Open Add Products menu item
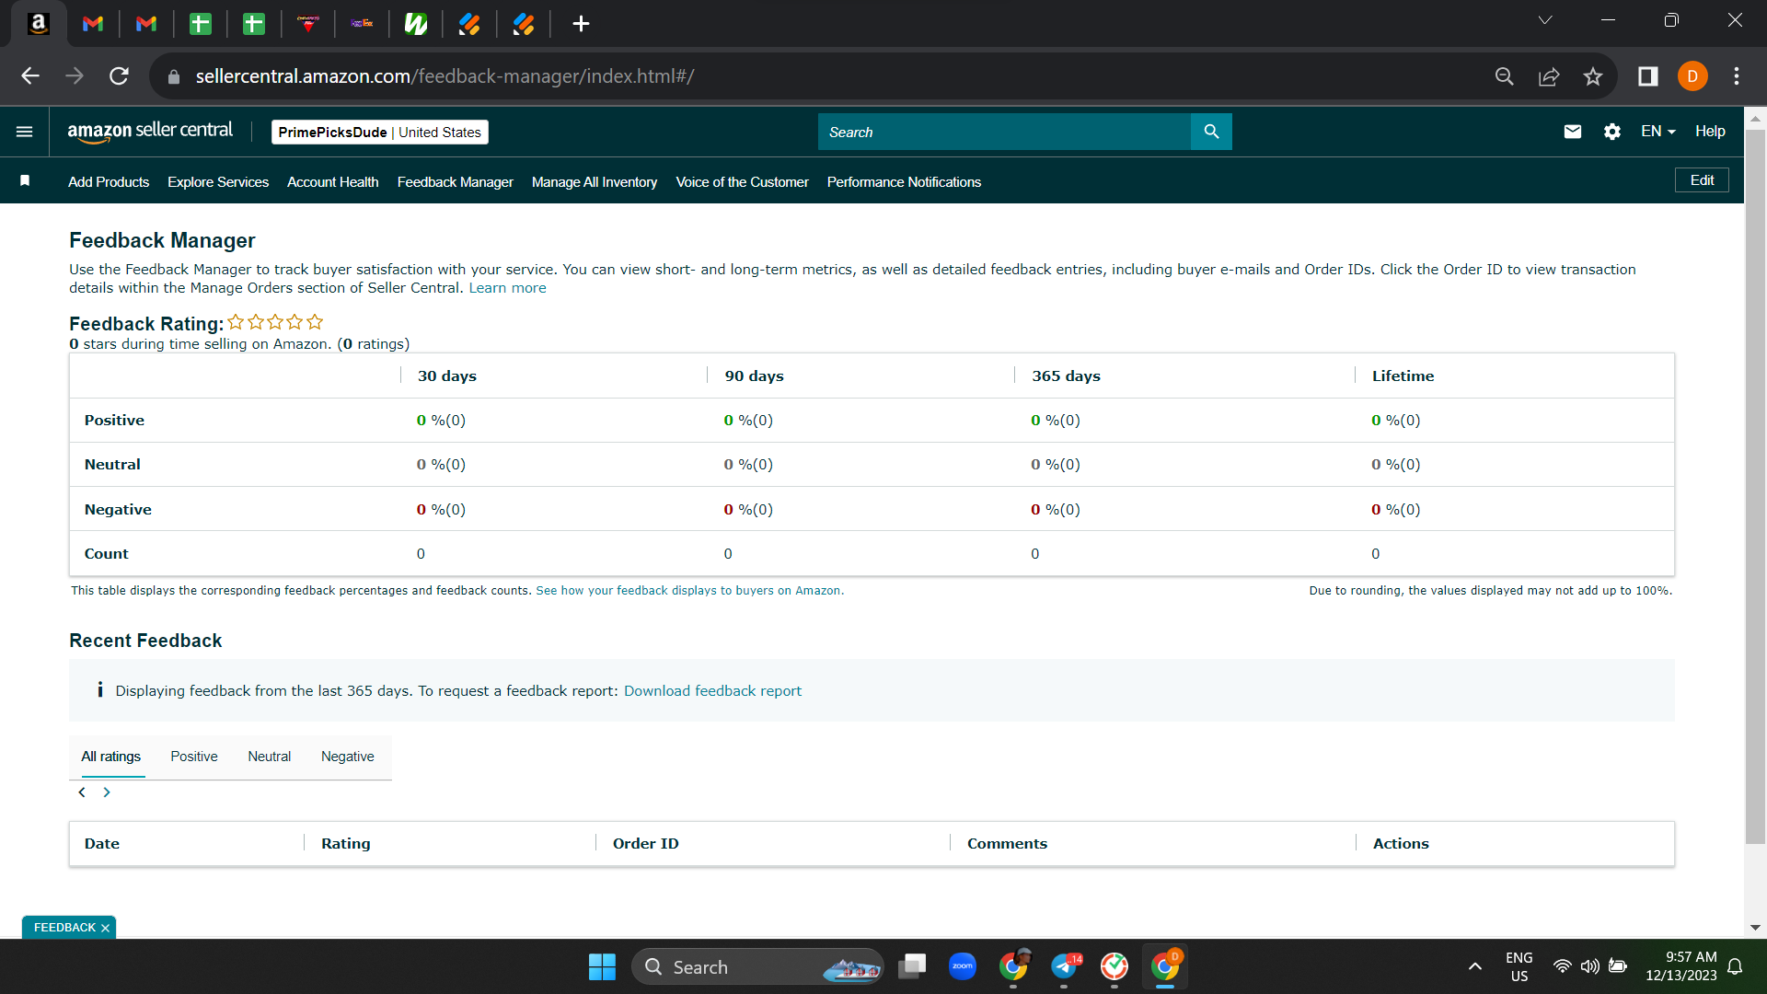1767x994 pixels. pyautogui.click(x=109, y=182)
